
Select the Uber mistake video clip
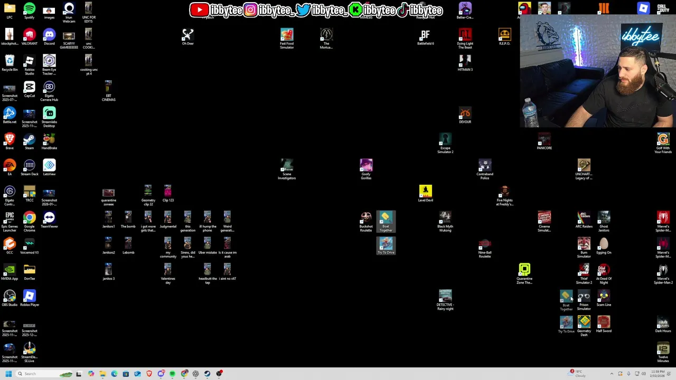[207, 246]
